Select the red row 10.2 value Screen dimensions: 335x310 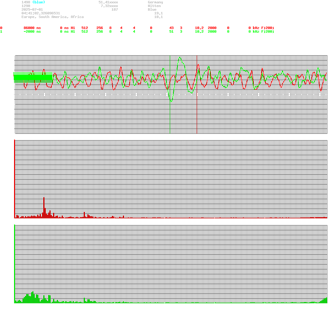coord(199,28)
